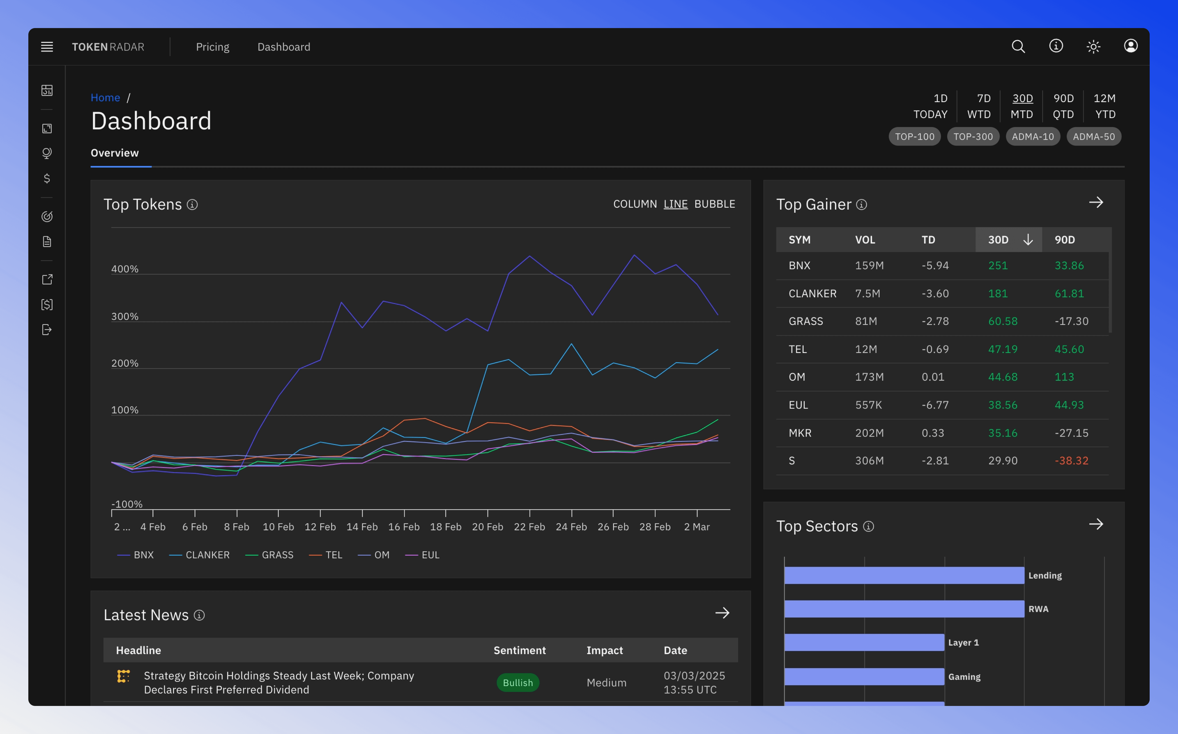Click the 30D sort descending arrow
The image size is (1178, 734).
pos(1028,240)
